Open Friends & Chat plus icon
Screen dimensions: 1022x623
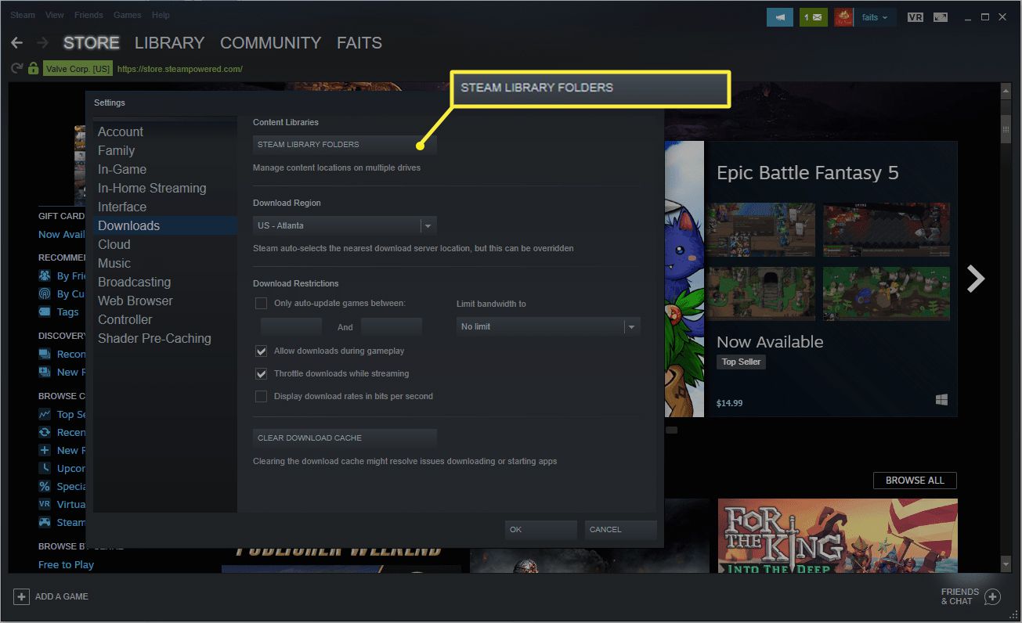(x=992, y=597)
